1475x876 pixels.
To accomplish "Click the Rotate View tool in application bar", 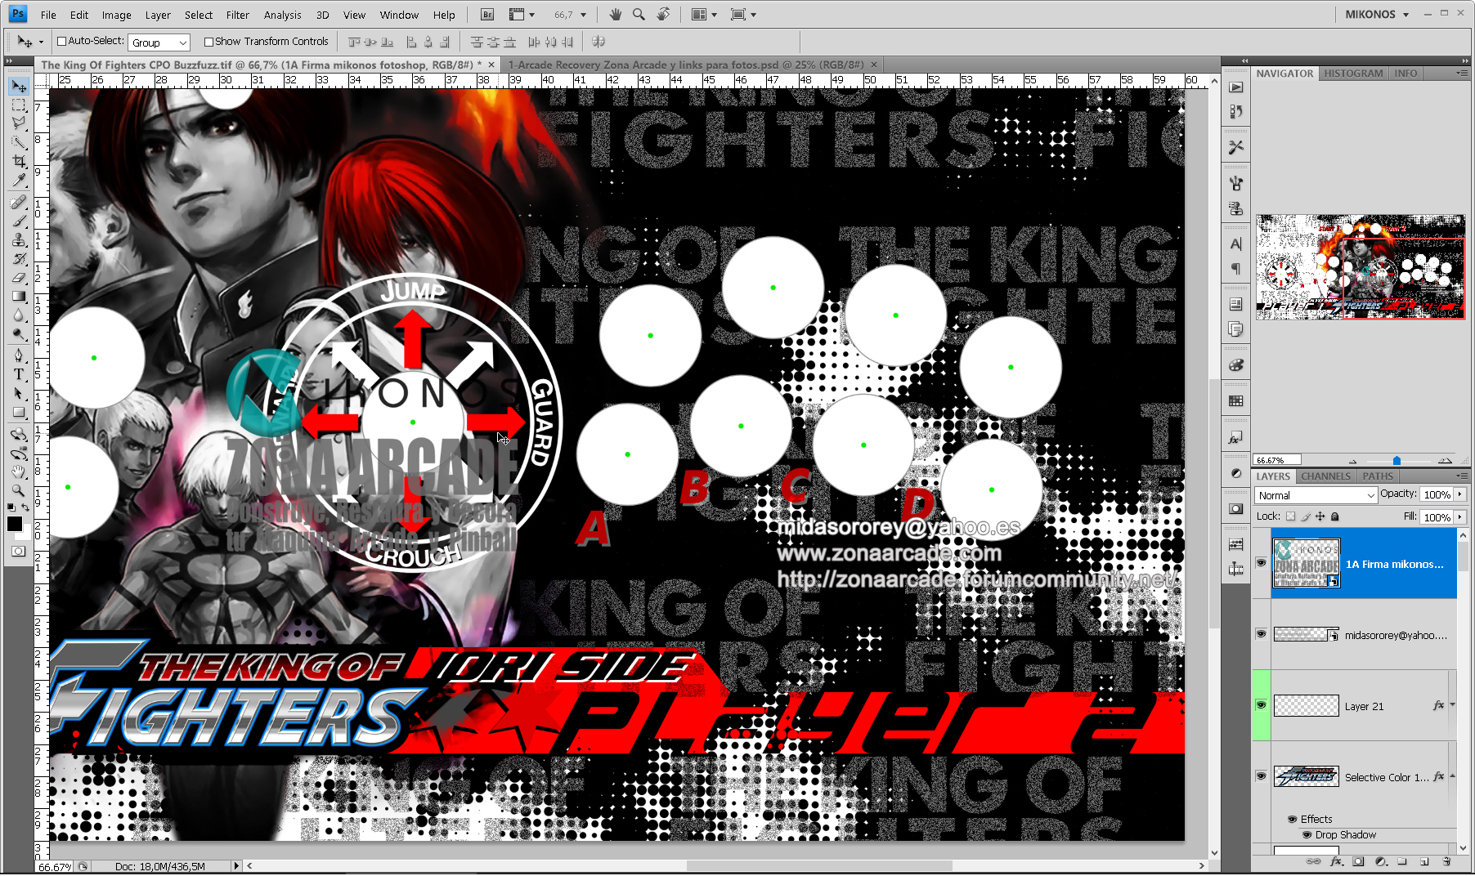I will [x=663, y=15].
